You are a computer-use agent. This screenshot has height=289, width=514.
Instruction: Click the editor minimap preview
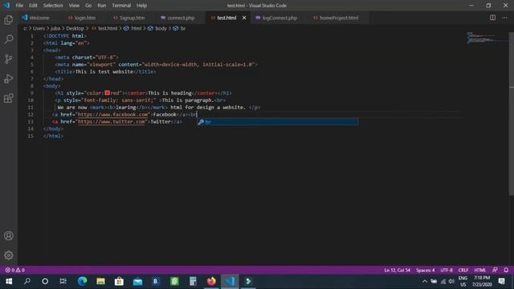click(487, 38)
